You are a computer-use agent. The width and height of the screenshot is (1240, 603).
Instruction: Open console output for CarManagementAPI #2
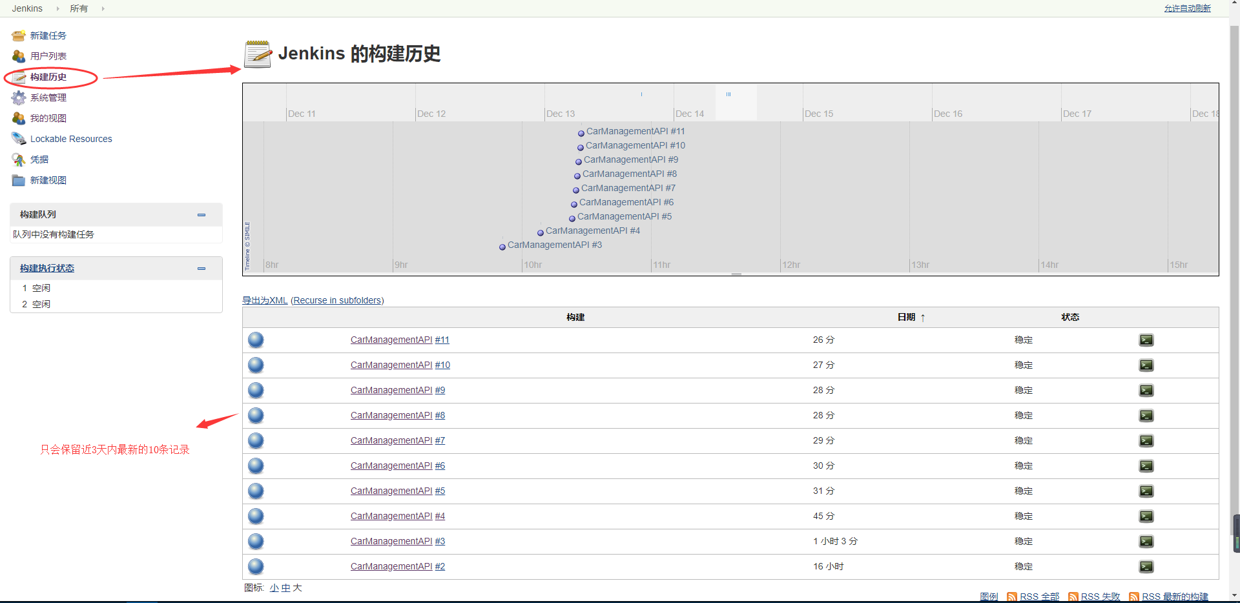1146,567
